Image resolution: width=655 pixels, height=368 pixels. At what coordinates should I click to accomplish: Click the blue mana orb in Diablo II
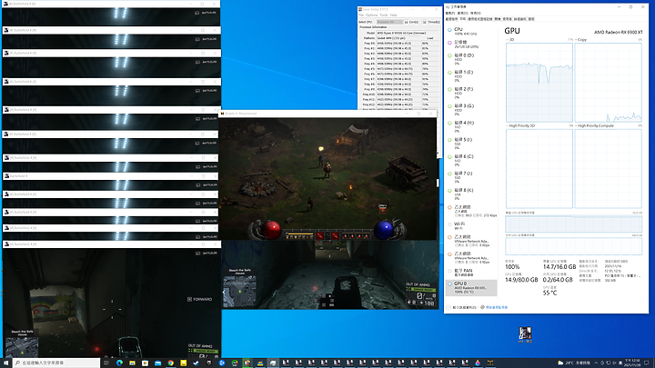(x=383, y=230)
